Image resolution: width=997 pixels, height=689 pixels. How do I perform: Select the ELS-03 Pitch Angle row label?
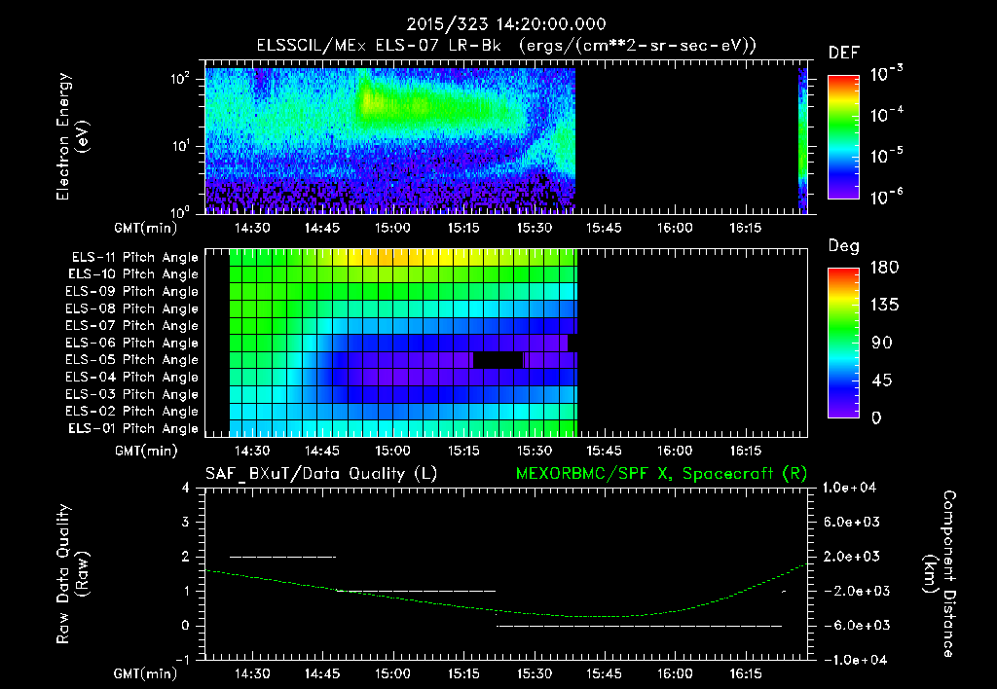[132, 395]
